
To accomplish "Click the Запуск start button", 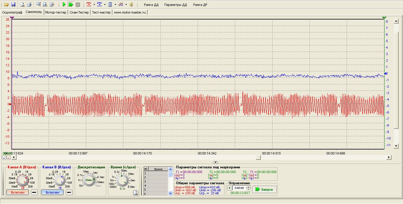I will coord(264,189).
